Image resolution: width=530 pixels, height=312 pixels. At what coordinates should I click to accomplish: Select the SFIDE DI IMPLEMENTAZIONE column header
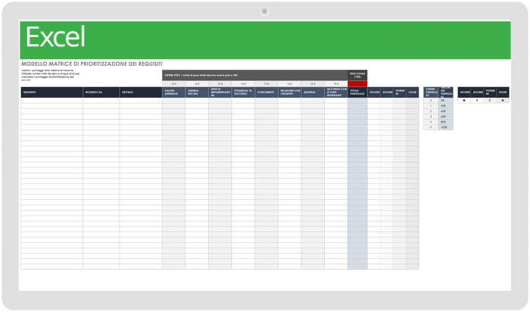point(220,92)
